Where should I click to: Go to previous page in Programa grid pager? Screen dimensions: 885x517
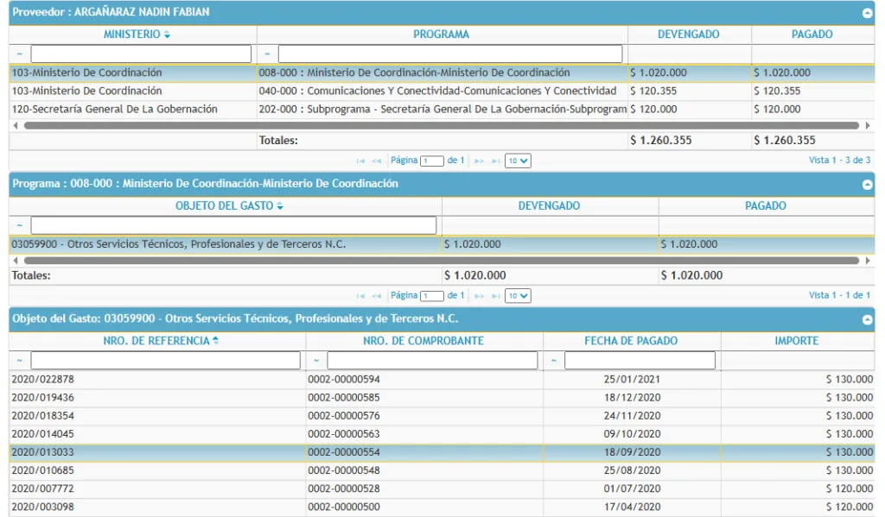click(377, 295)
